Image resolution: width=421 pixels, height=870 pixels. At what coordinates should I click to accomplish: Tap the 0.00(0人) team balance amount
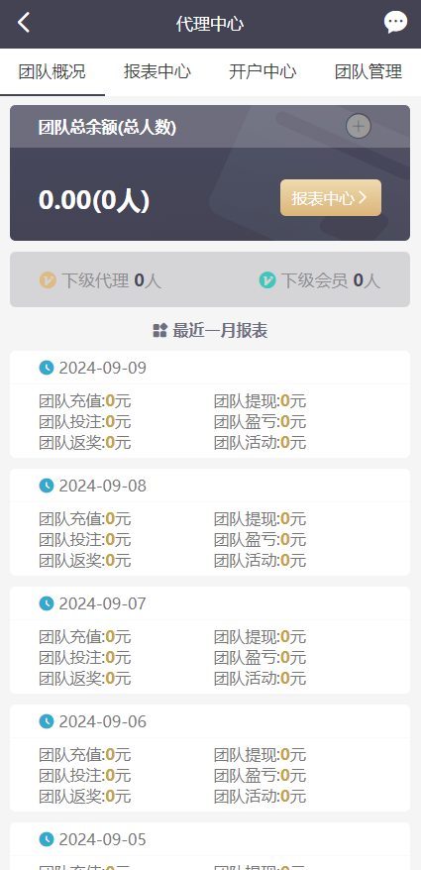click(94, 200)
